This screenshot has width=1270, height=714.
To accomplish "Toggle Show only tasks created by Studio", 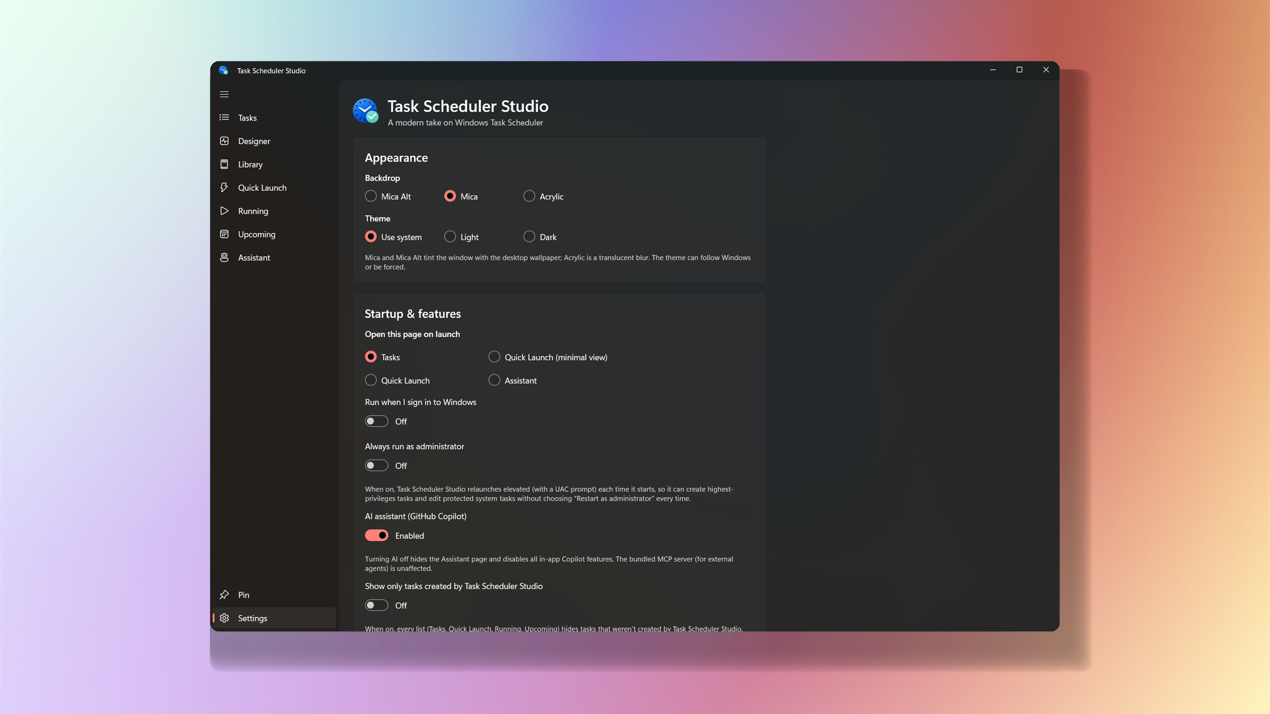I will click(x=377, y=605).
